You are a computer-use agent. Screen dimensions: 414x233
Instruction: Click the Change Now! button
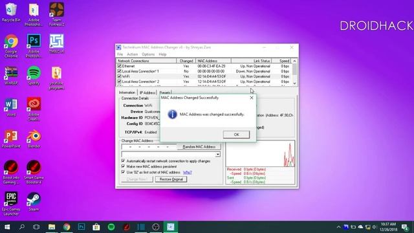click(136, 179)
